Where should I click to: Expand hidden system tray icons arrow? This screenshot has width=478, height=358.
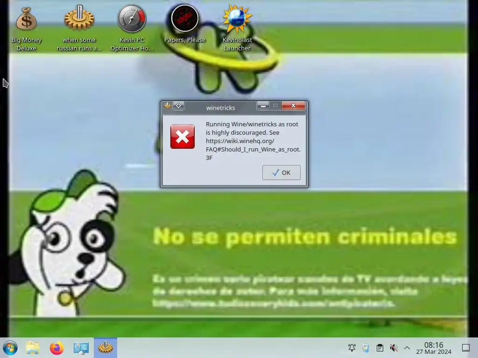pos(407,348)
